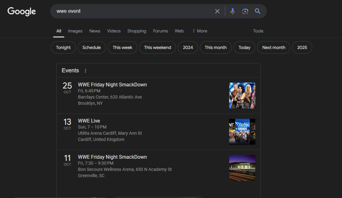Click the 'Fri, 6:45 PM' time text

pyautogui.click(x=89, y=91)
